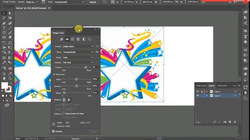Screen dimensions: 250x140
Task: Adjust the Noise slider handle
Action: click(x=64, y=93)
